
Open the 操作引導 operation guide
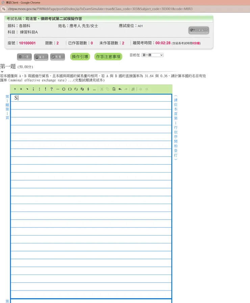pyautogui.click(x=80, y=57)
